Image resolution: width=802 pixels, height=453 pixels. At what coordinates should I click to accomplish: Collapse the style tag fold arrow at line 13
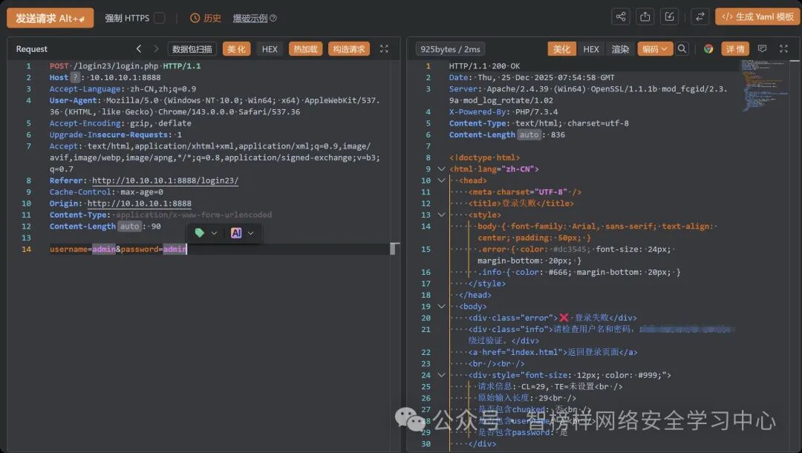pos(441,215)
